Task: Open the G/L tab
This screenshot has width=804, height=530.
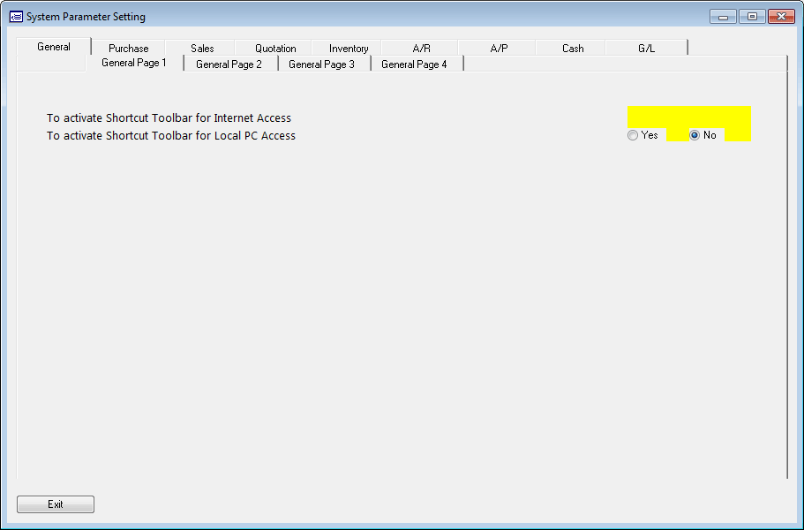Action: [647, 49]
